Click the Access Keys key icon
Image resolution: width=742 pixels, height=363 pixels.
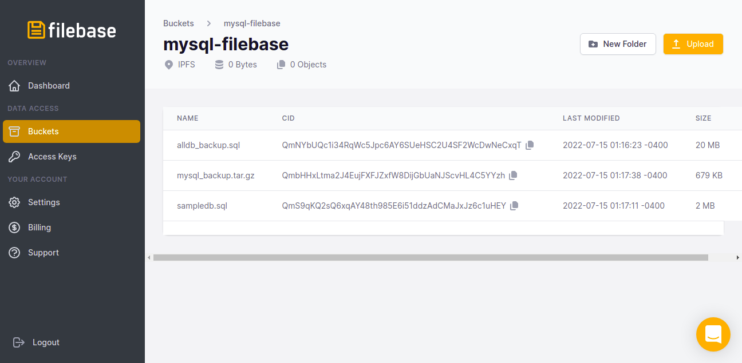15,157
